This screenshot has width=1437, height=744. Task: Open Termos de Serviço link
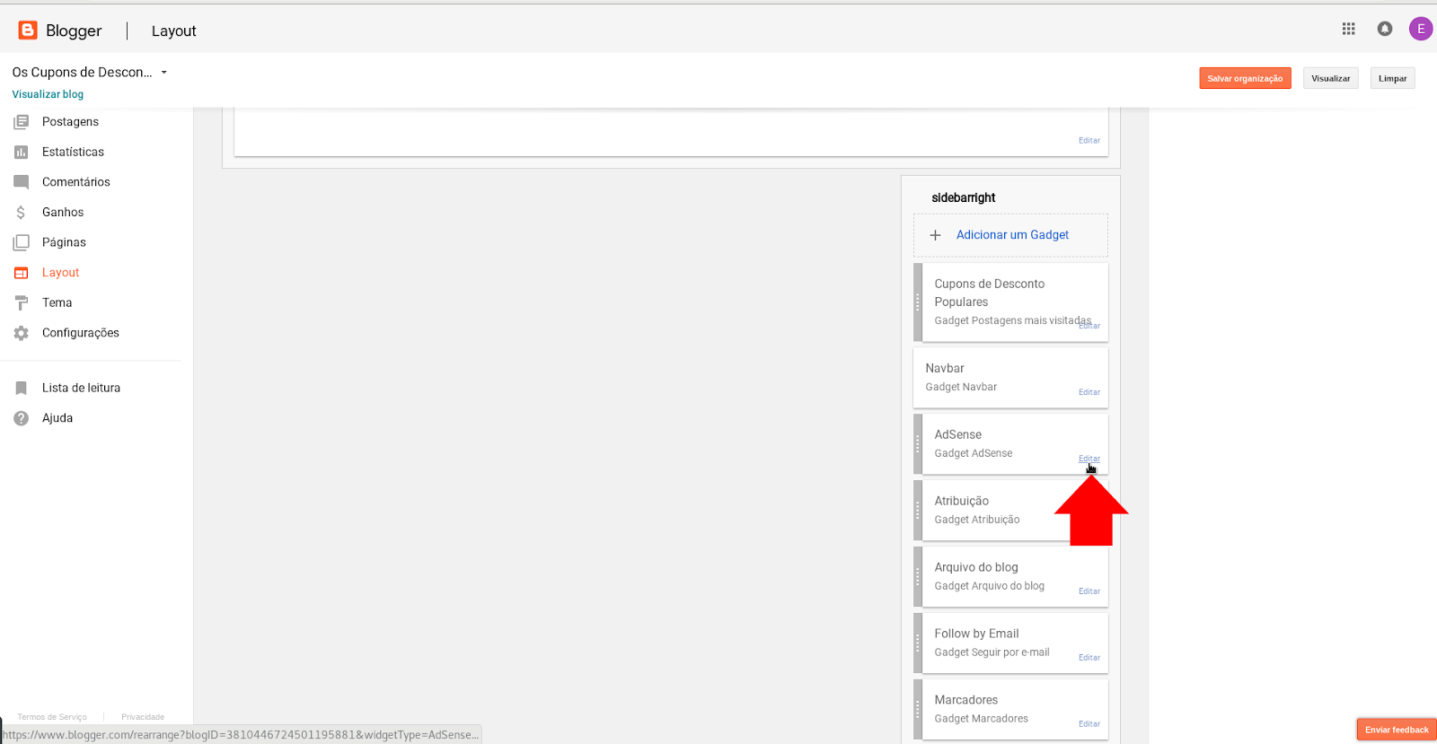52,717
